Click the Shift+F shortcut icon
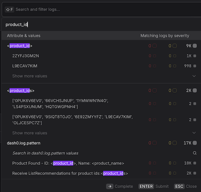The image size is (201, 192). point(10,9)
